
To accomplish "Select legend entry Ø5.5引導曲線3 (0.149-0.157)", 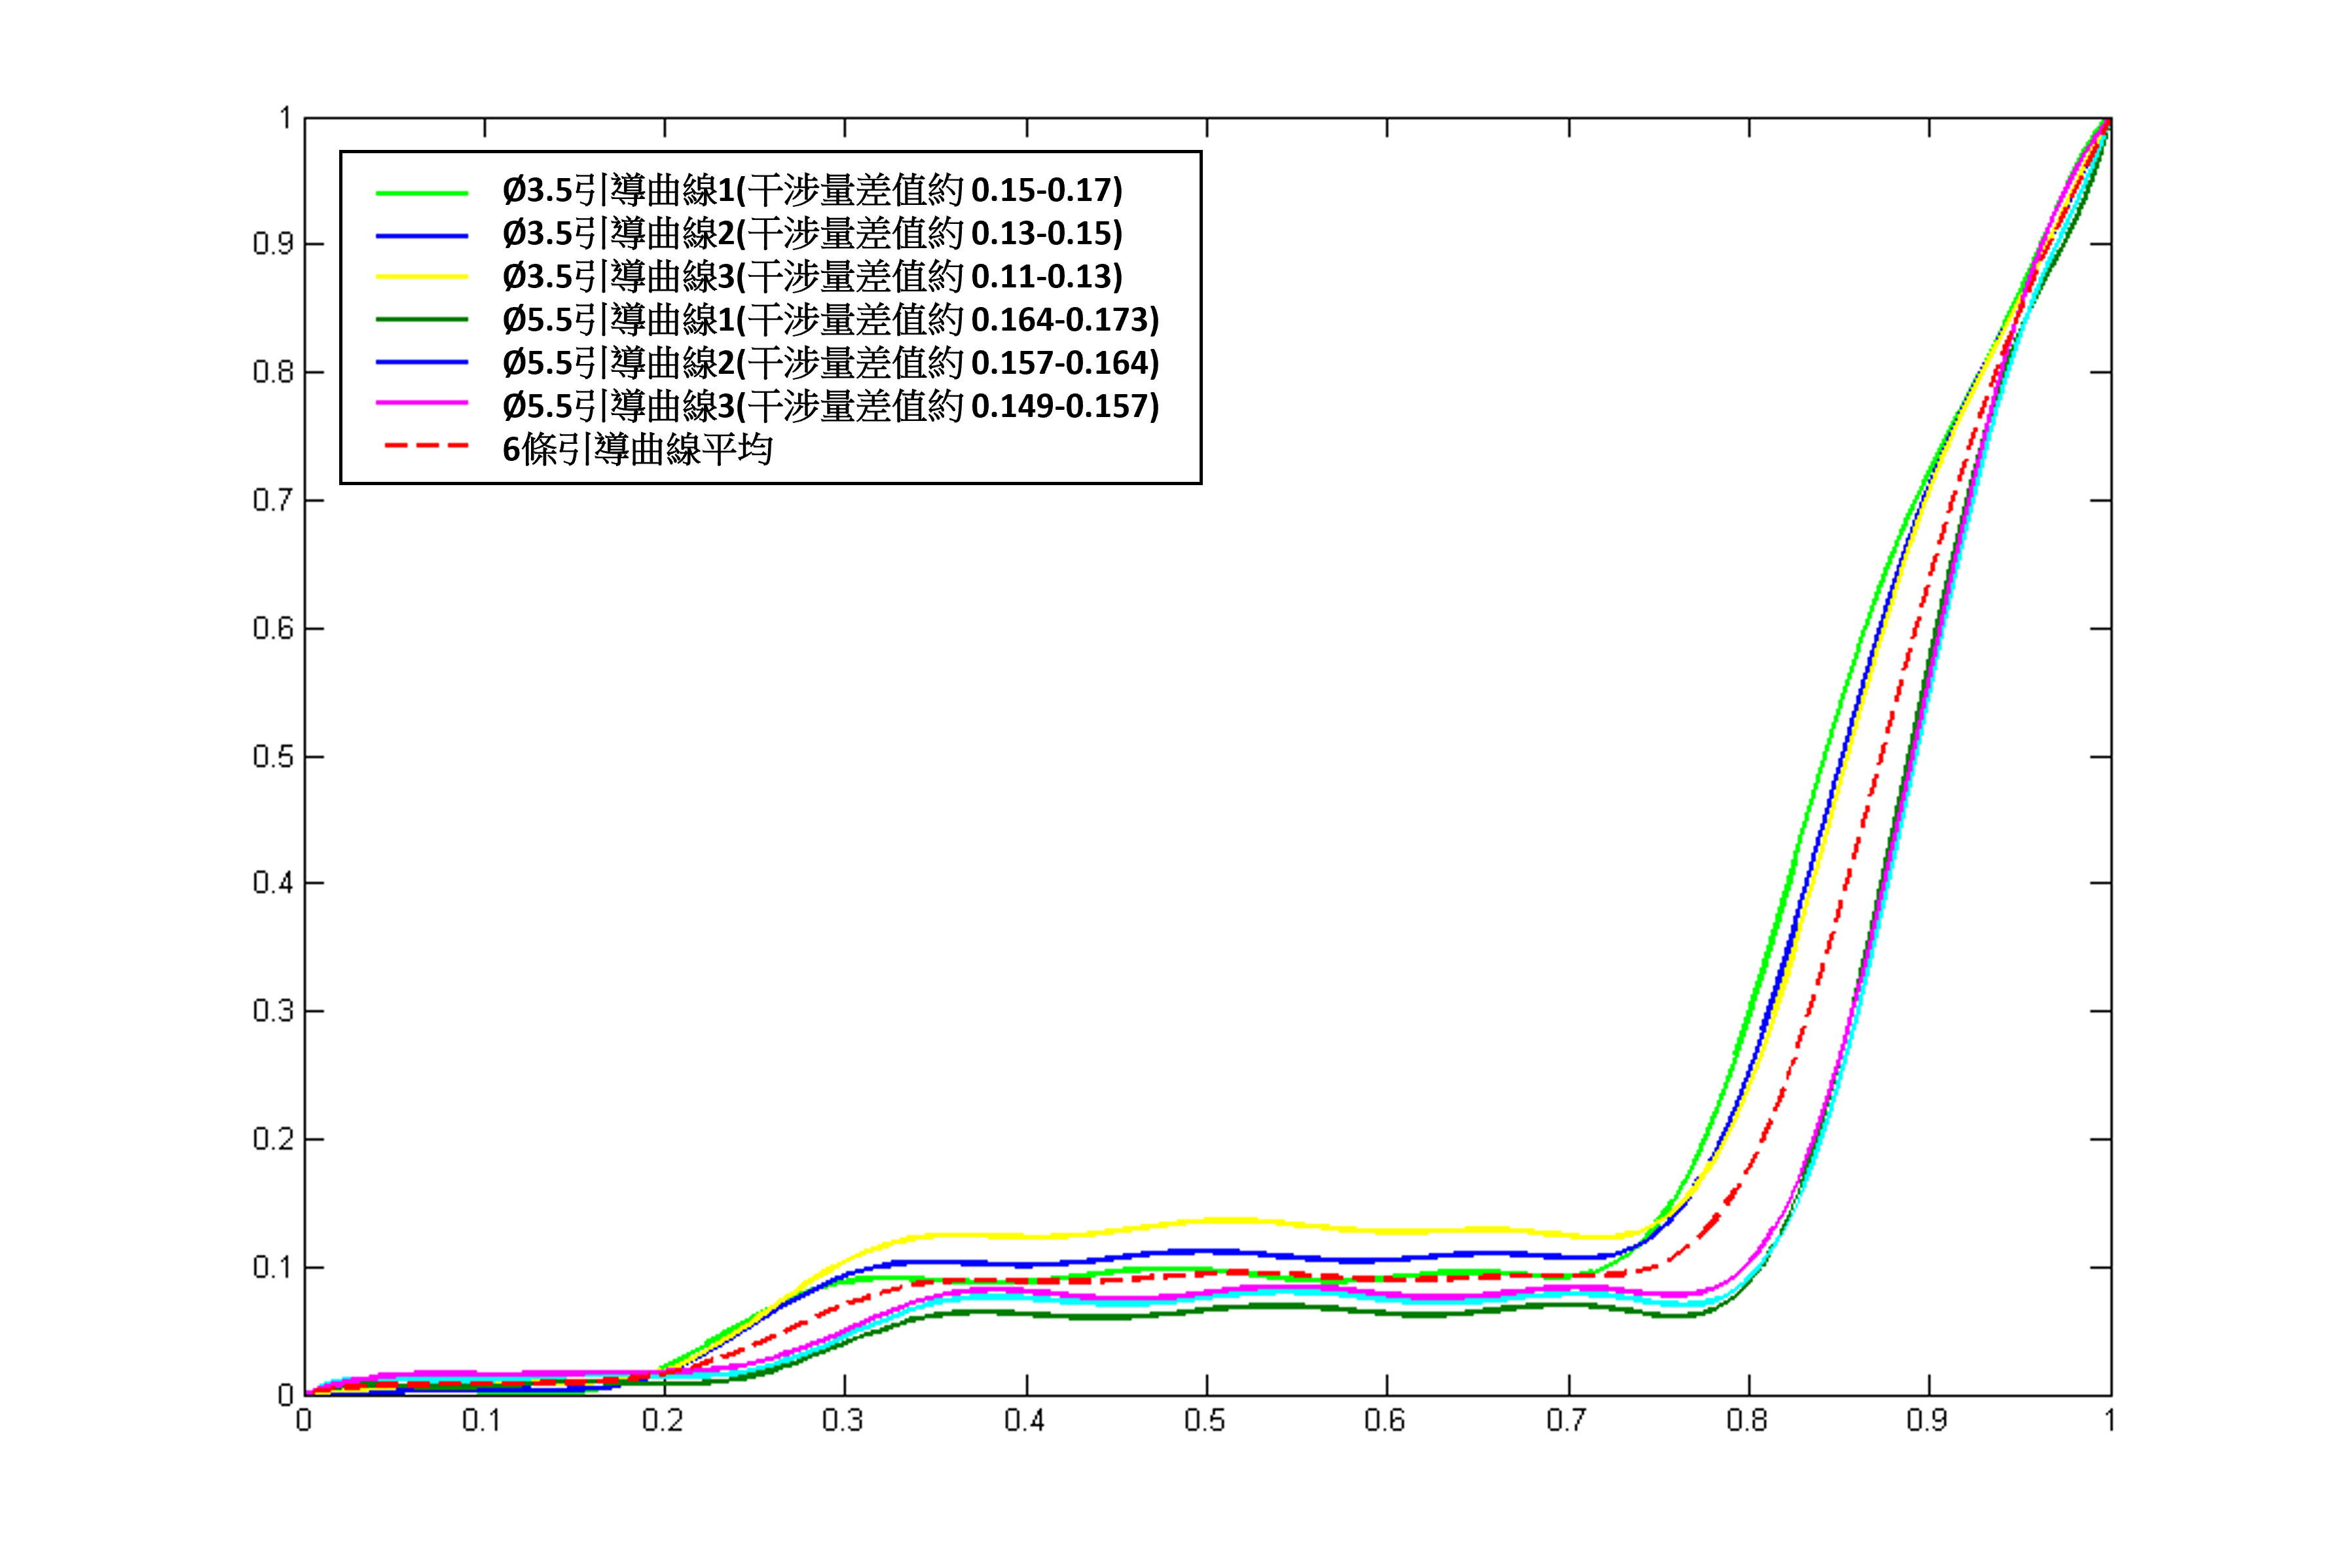I will coord(830,405).
